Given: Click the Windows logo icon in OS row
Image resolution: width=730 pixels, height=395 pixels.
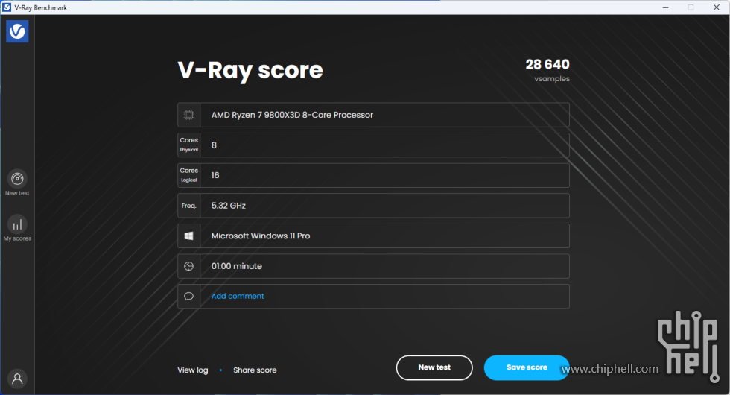Looking at the screenshot, I should (x=189, y=236).
